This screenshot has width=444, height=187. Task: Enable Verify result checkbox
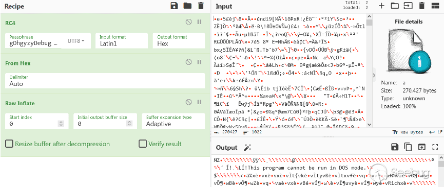[142, 144]
